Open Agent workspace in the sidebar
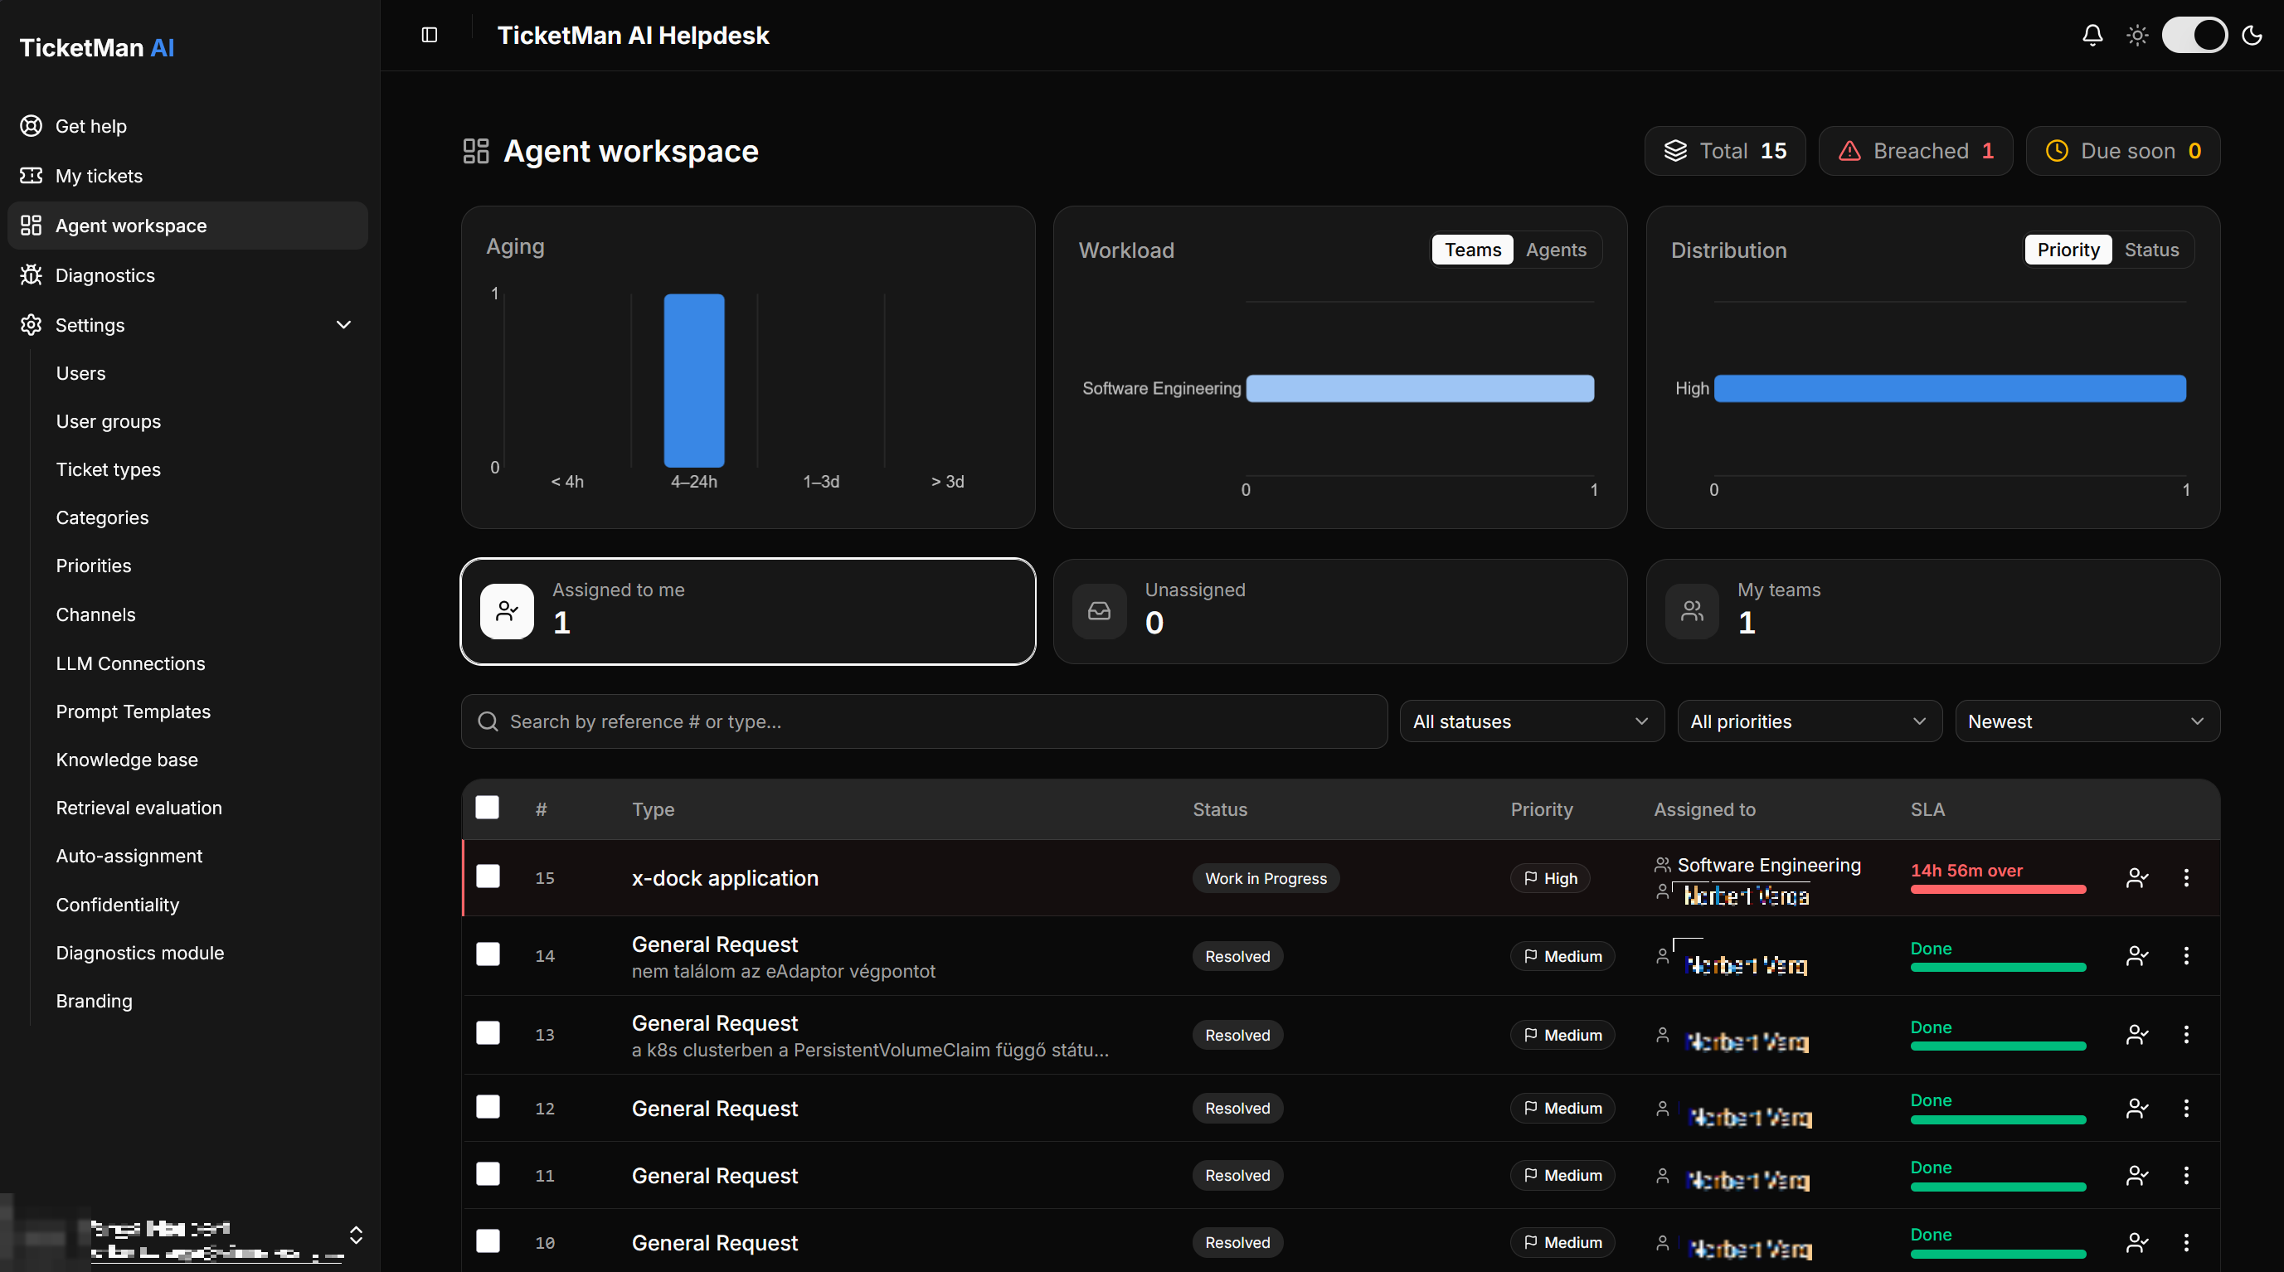 pyautogui.click(x=187, y=226)
